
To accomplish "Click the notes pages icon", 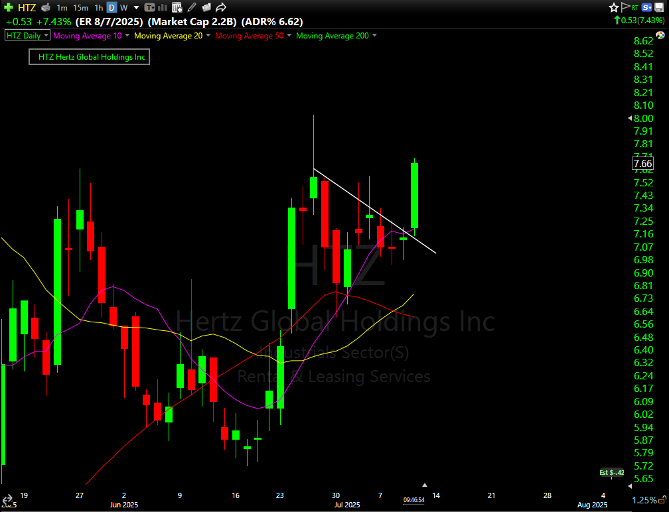I will click(x=206, y=7).
